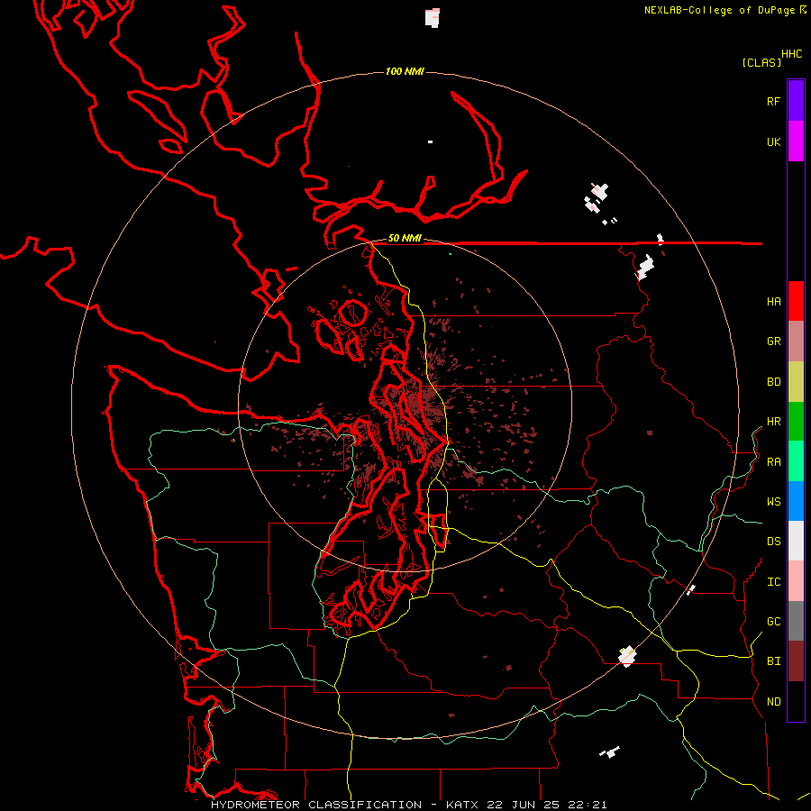Click the WS legend label

point(773,501)
